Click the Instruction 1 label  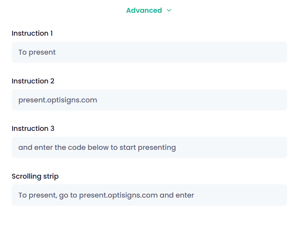coord(32,33)
